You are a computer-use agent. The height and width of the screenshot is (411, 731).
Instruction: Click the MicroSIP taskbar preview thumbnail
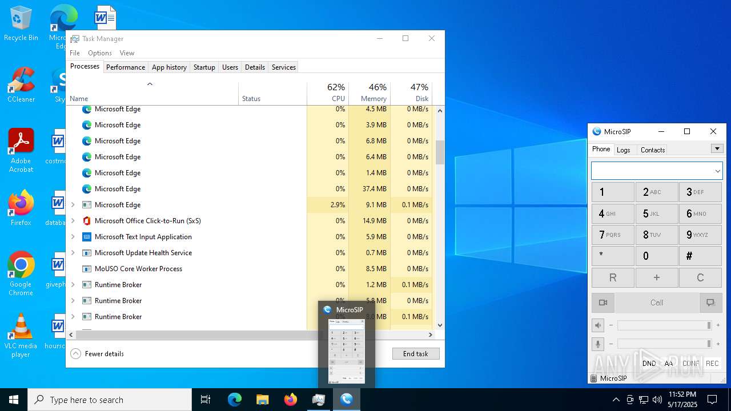(x=347, y=351)
